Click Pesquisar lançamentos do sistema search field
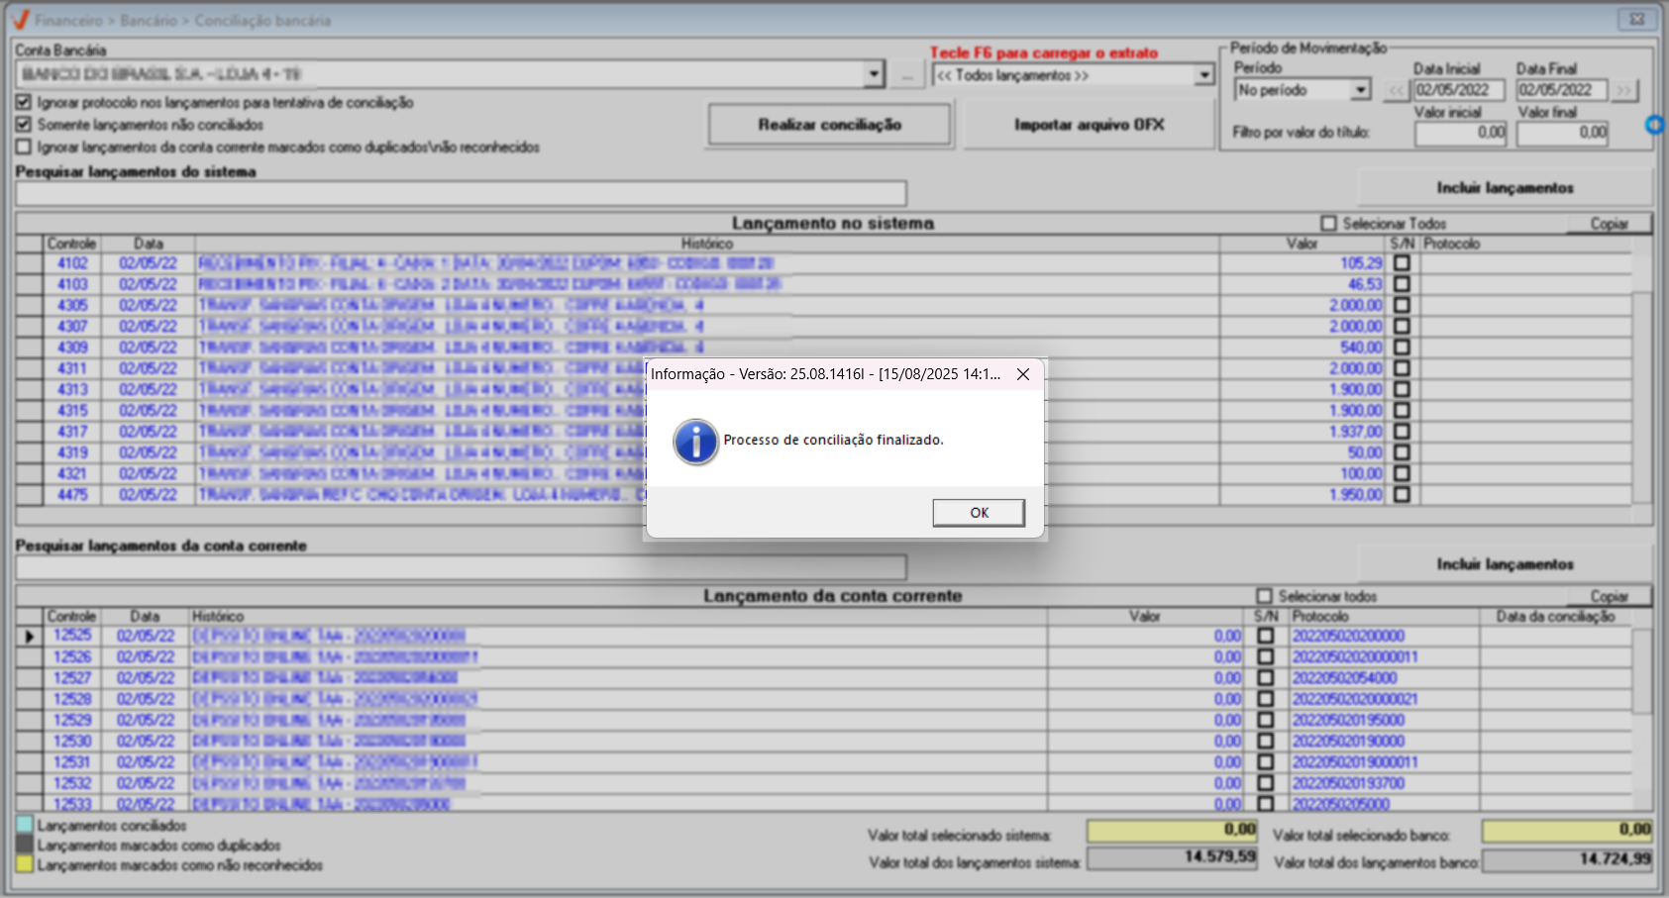Image resolution: width=1669 pixels, height=898 pixels. [461, 193]
